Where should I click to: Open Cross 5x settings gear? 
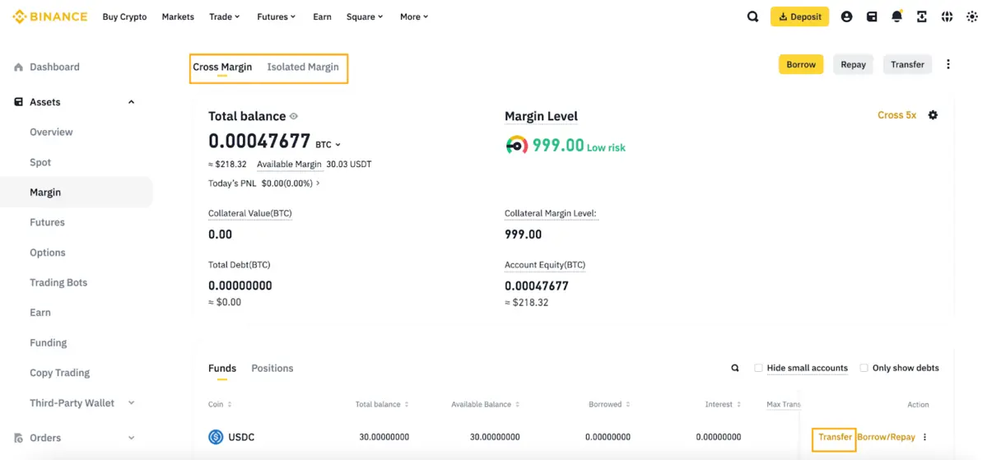coord(933,115)
